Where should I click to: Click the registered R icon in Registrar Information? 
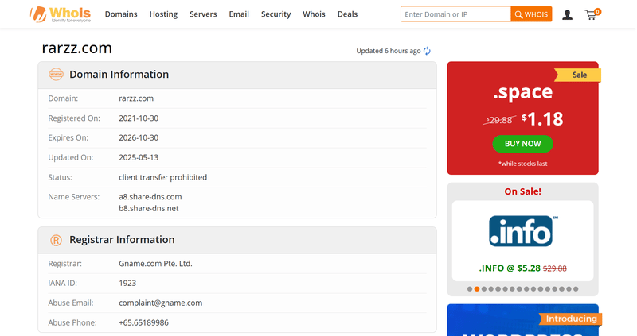coord(56,240)
